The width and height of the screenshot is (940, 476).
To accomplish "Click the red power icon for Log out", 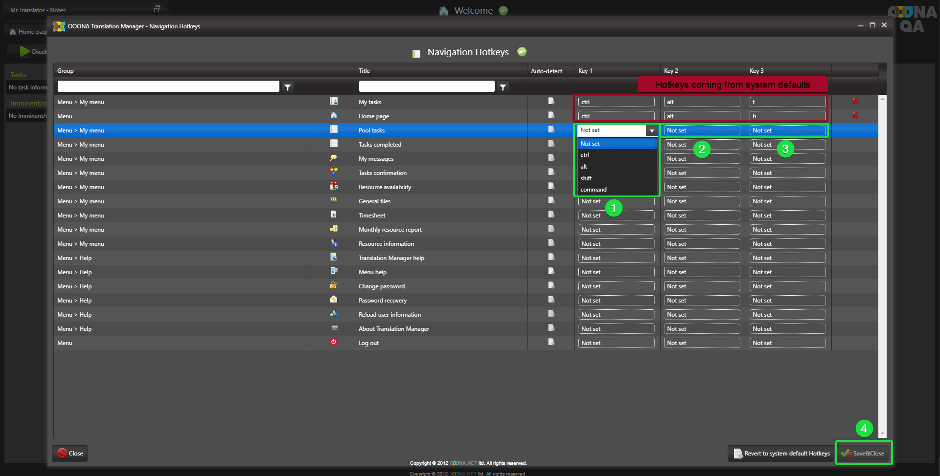I will (334, 342).
